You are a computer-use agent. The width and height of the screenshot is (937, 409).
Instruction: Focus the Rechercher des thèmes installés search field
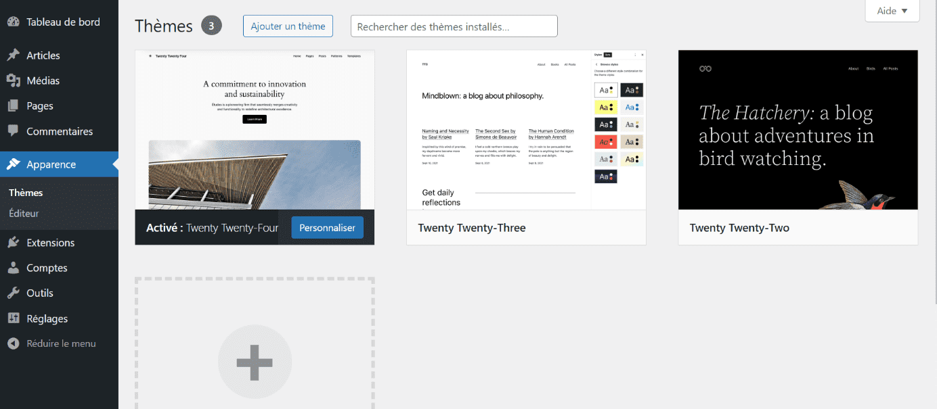tap(454, 26)
